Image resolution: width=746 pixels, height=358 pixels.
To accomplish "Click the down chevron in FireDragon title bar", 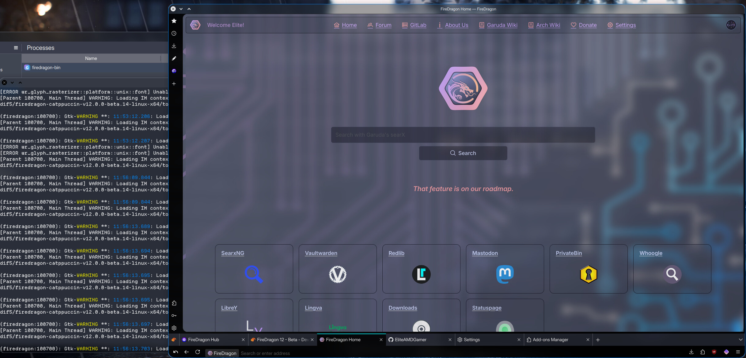I will click(x=181, y=9).
